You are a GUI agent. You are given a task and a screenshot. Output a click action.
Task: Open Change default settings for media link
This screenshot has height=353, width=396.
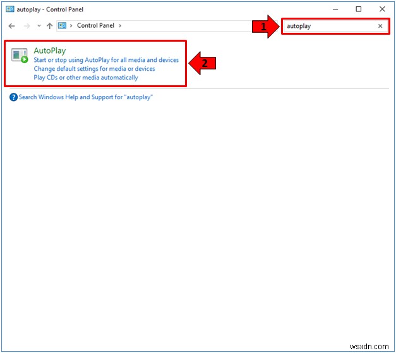pos(94,69)
